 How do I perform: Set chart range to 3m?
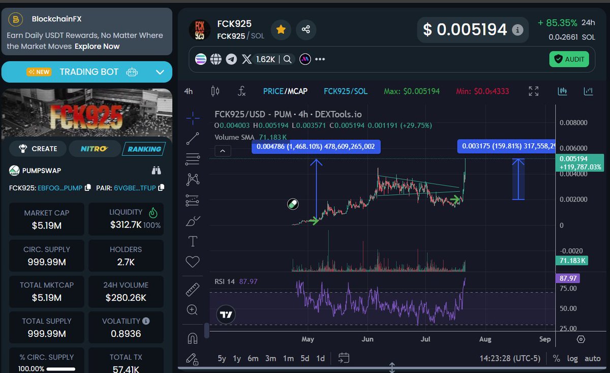pyautogui.click(x=270, y=358)
